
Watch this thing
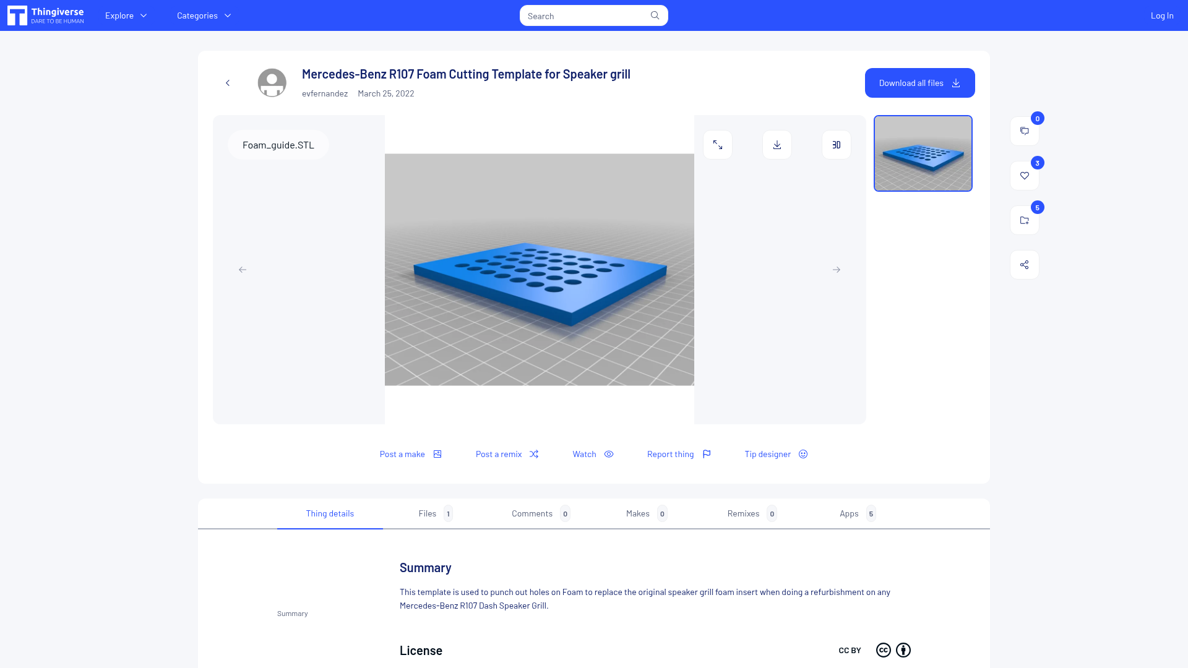[x=593, y=454]
